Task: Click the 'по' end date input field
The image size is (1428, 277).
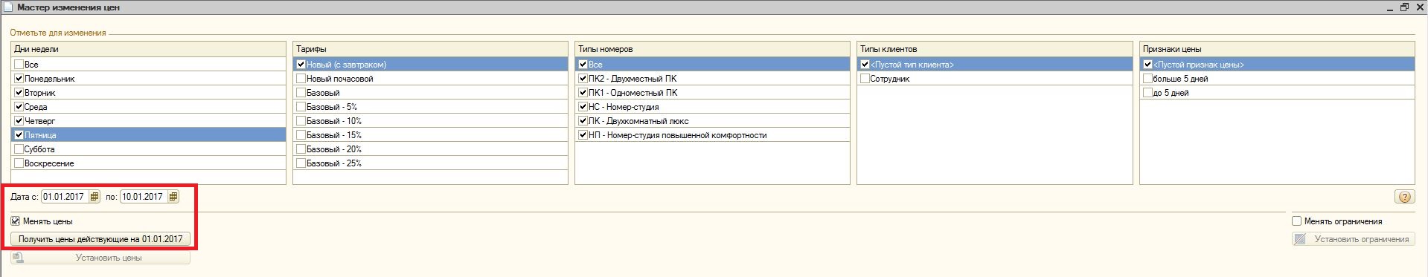Action: [144, 197]
